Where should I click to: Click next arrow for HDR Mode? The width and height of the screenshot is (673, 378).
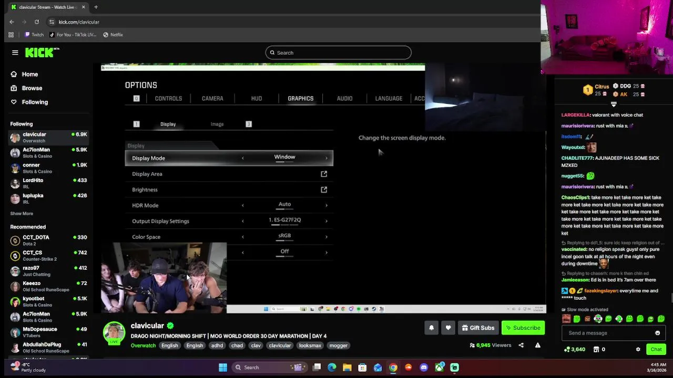coord(327,205)
